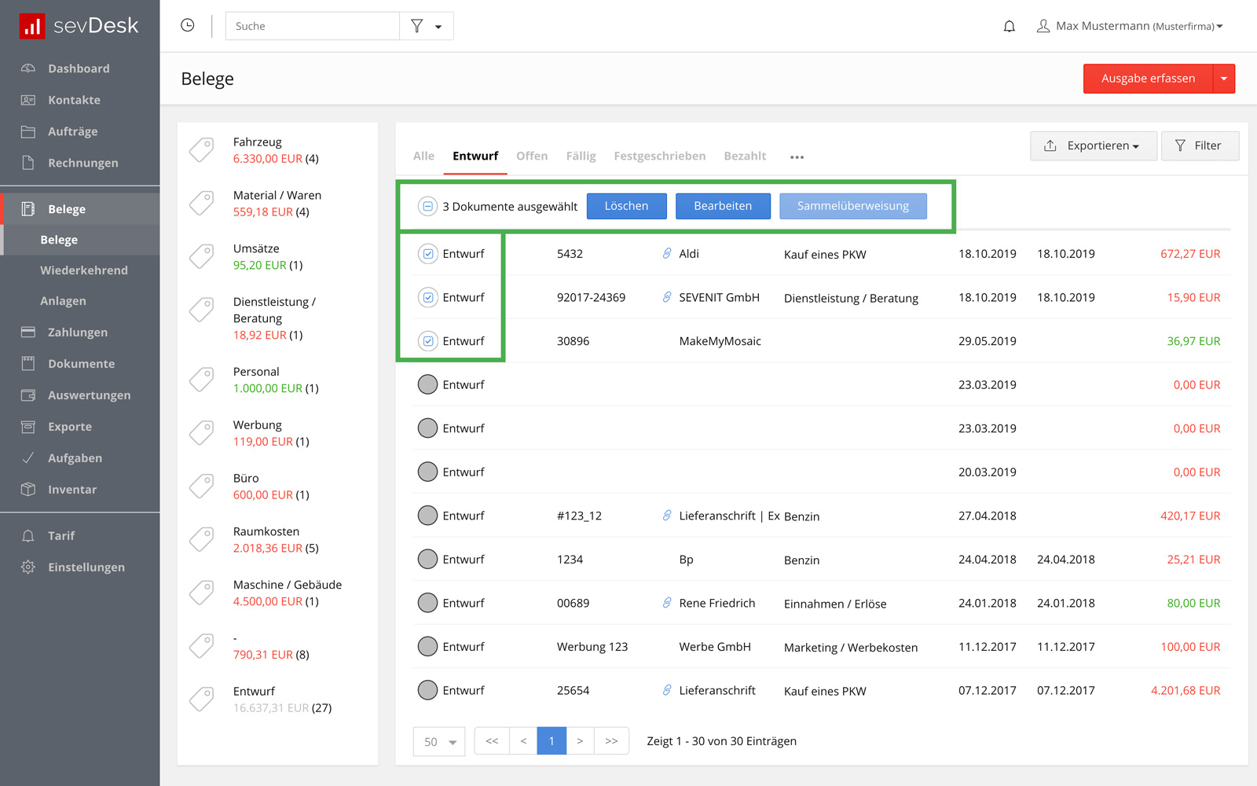This screenshot has height=786, width=1257.
Task: Switch to the Alle tab
Action: click(x=423, y=156)
